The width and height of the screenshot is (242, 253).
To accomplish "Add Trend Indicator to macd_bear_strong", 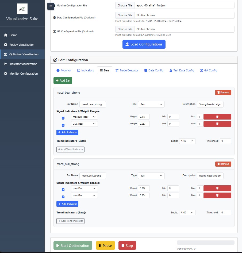I will [70, 149].
